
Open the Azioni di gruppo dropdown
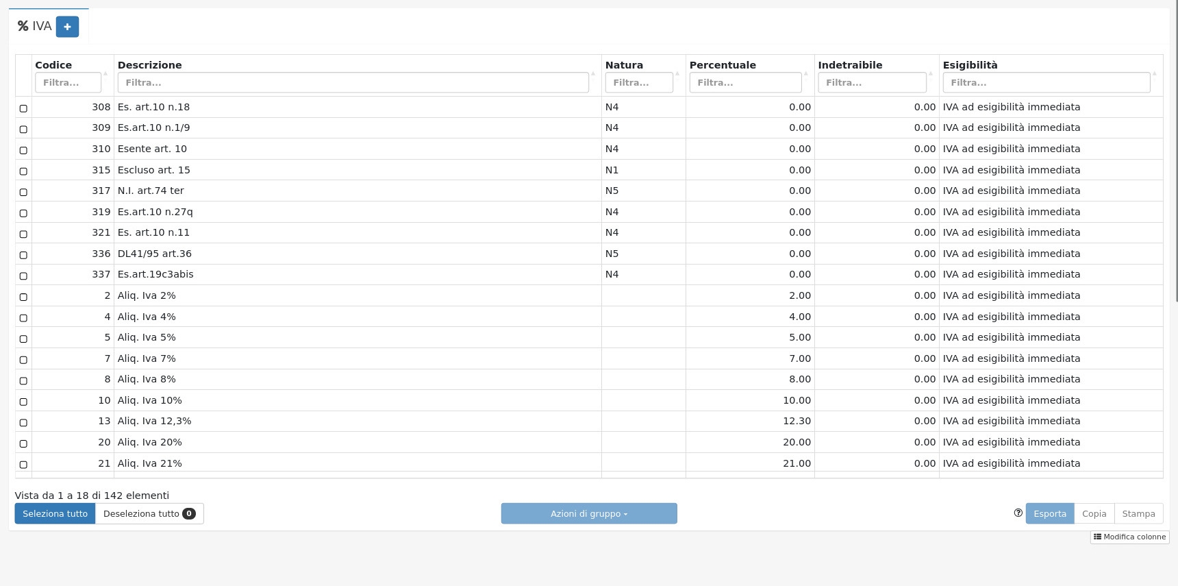[x=589, y=513]
